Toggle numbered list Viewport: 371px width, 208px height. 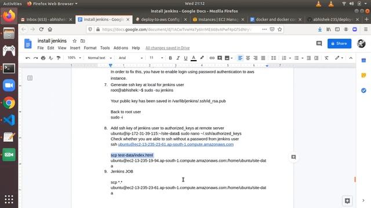(284, 58)
